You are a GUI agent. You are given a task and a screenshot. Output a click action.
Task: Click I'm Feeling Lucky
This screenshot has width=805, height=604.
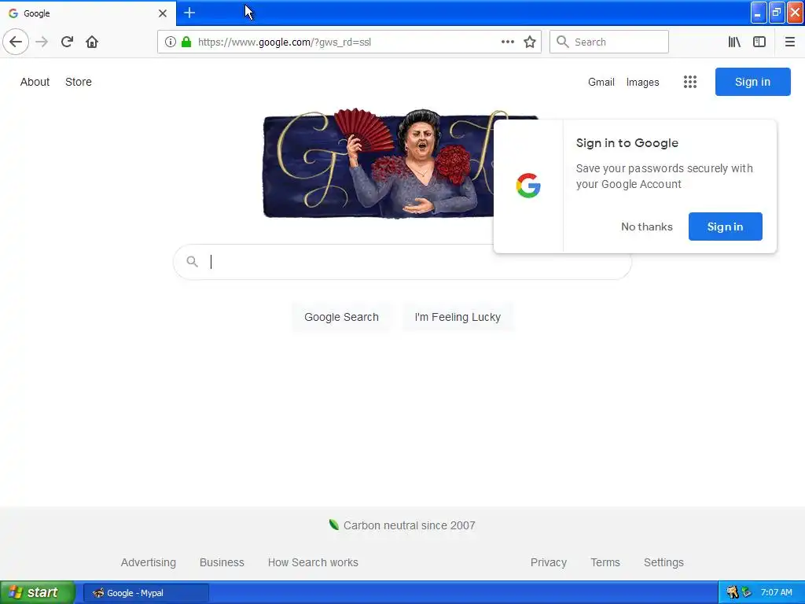(458, 317)
